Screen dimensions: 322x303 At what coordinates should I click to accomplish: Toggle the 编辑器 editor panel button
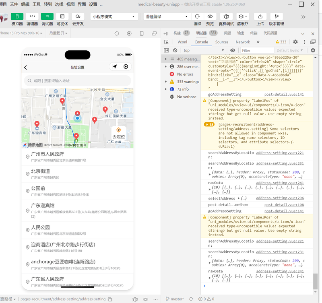32,16
